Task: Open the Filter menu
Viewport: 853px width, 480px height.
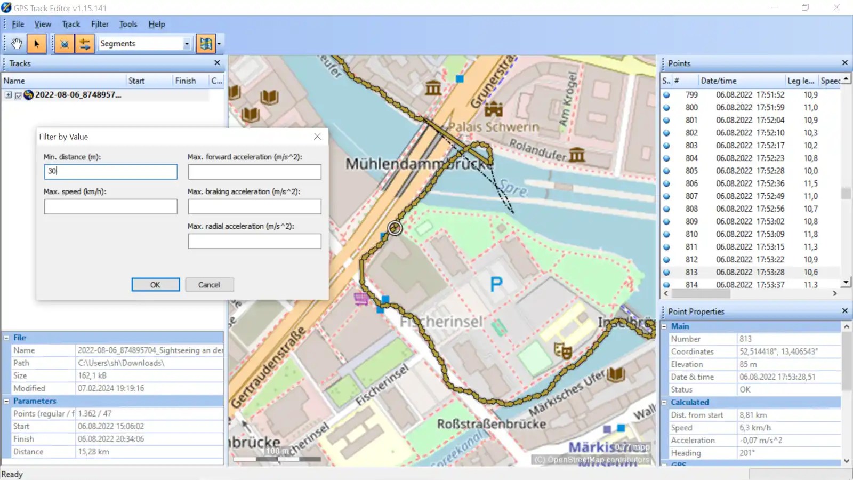Action: [100, 24]
